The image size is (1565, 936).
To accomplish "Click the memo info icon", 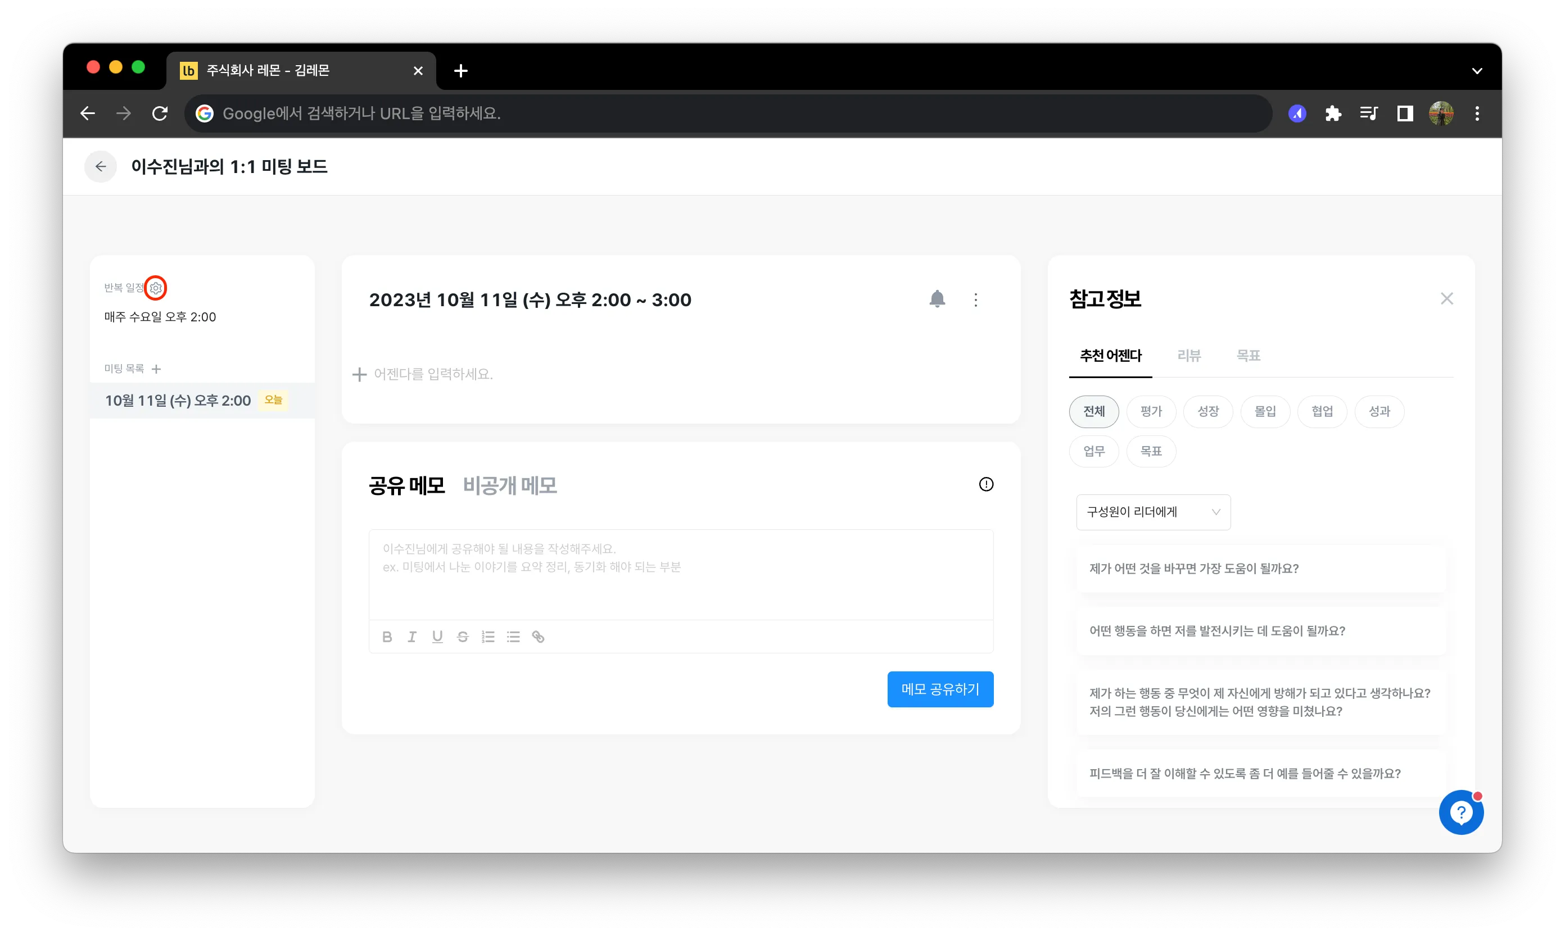I will pos(985,484).
